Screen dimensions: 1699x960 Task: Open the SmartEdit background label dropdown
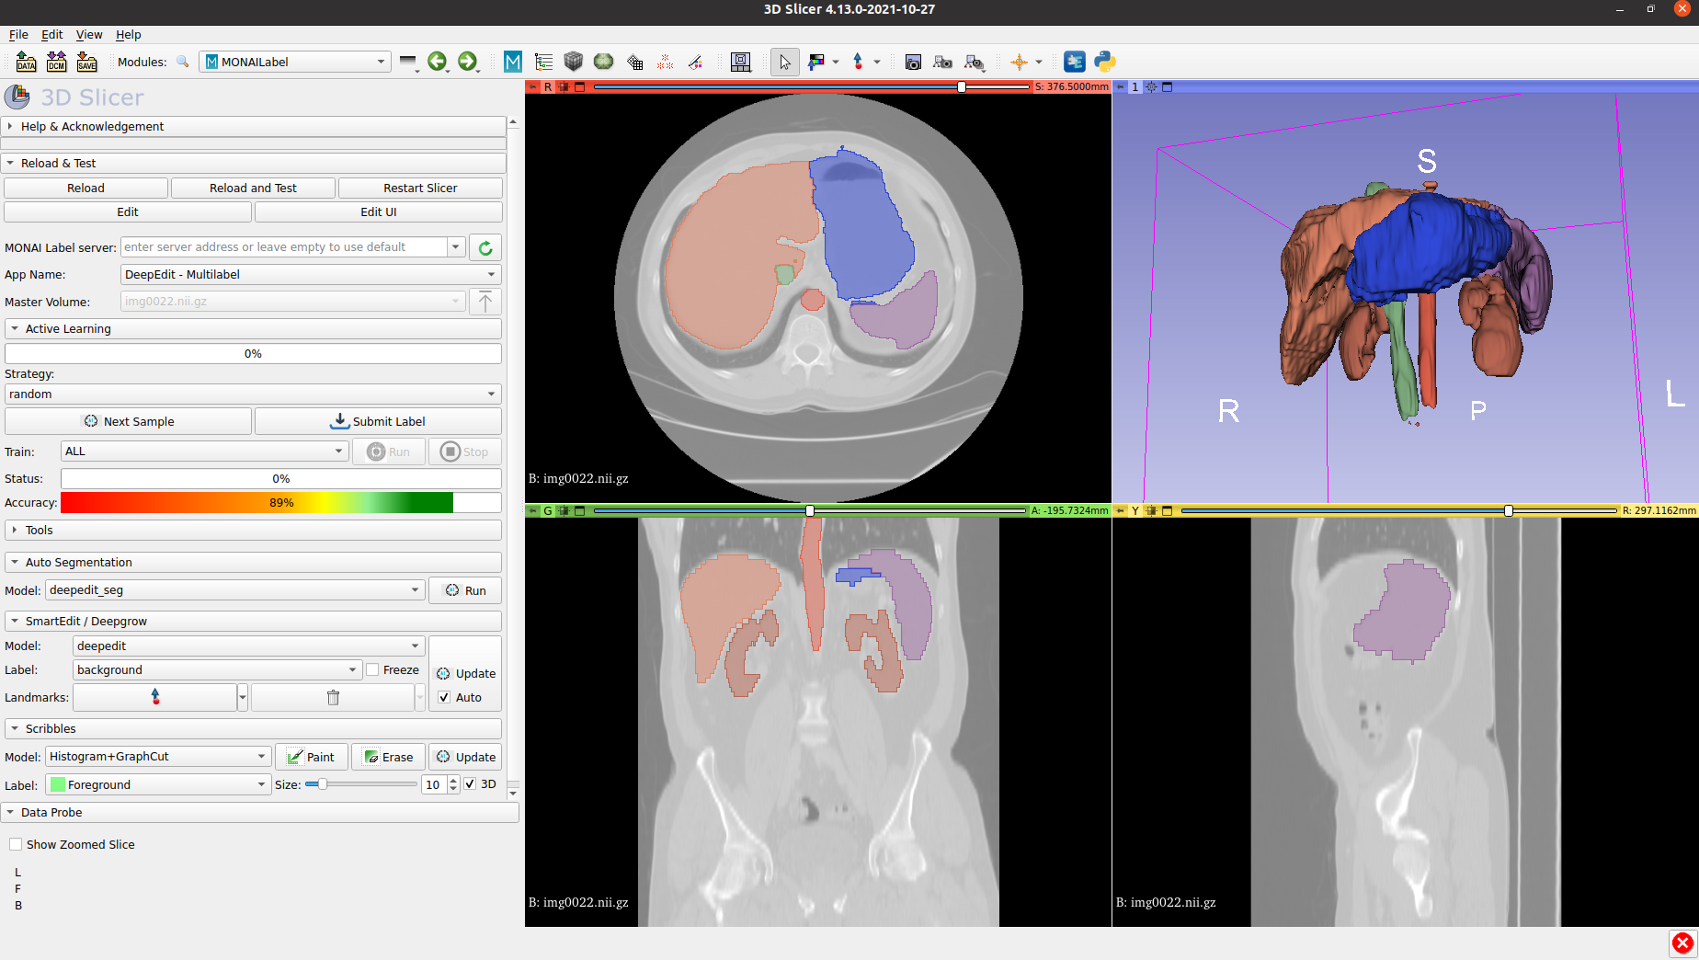(x=217, y=669)
